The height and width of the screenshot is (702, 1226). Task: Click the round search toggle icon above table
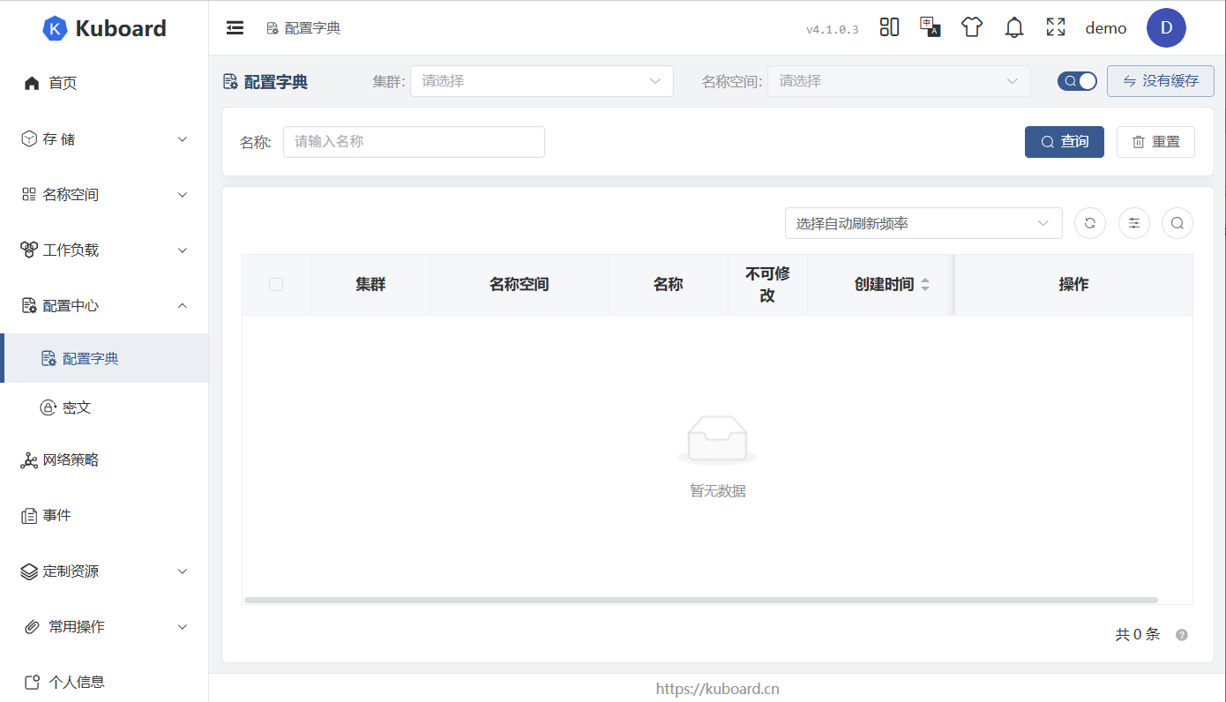(x=1177, y=223)
